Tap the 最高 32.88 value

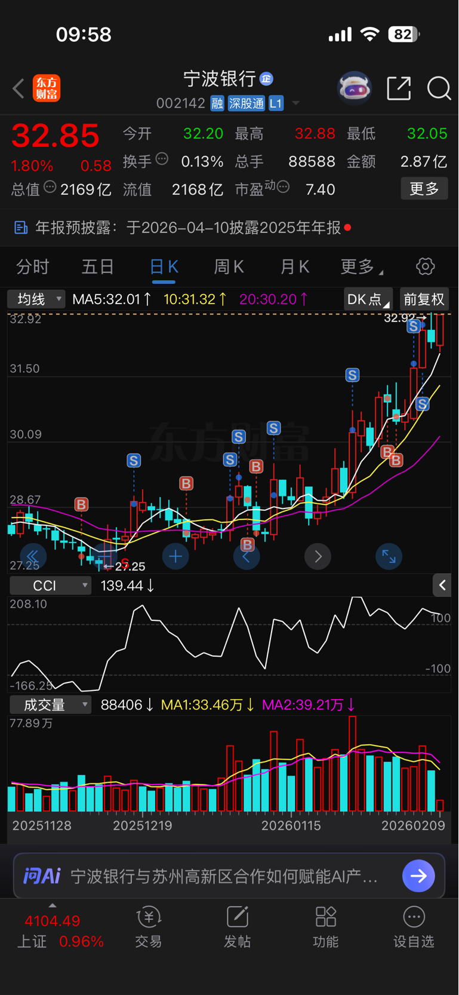coord(315,133)
